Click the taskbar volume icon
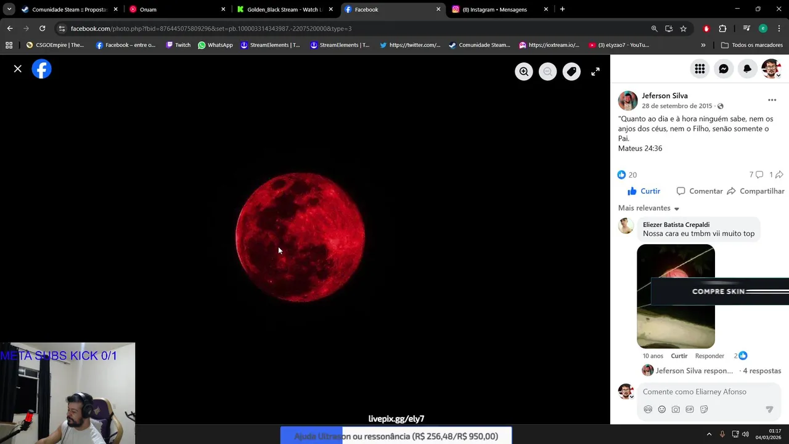Image resolution: width=789 pixels, height=444 pixels. 746,434
